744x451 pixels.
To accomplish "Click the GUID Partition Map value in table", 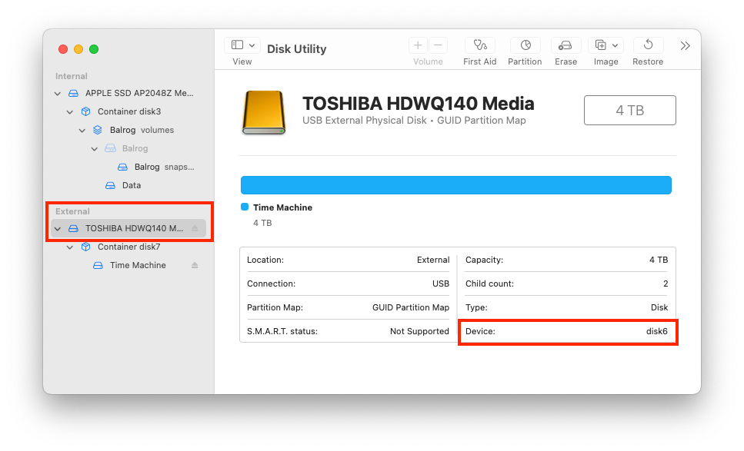I will tap(411, 307).
